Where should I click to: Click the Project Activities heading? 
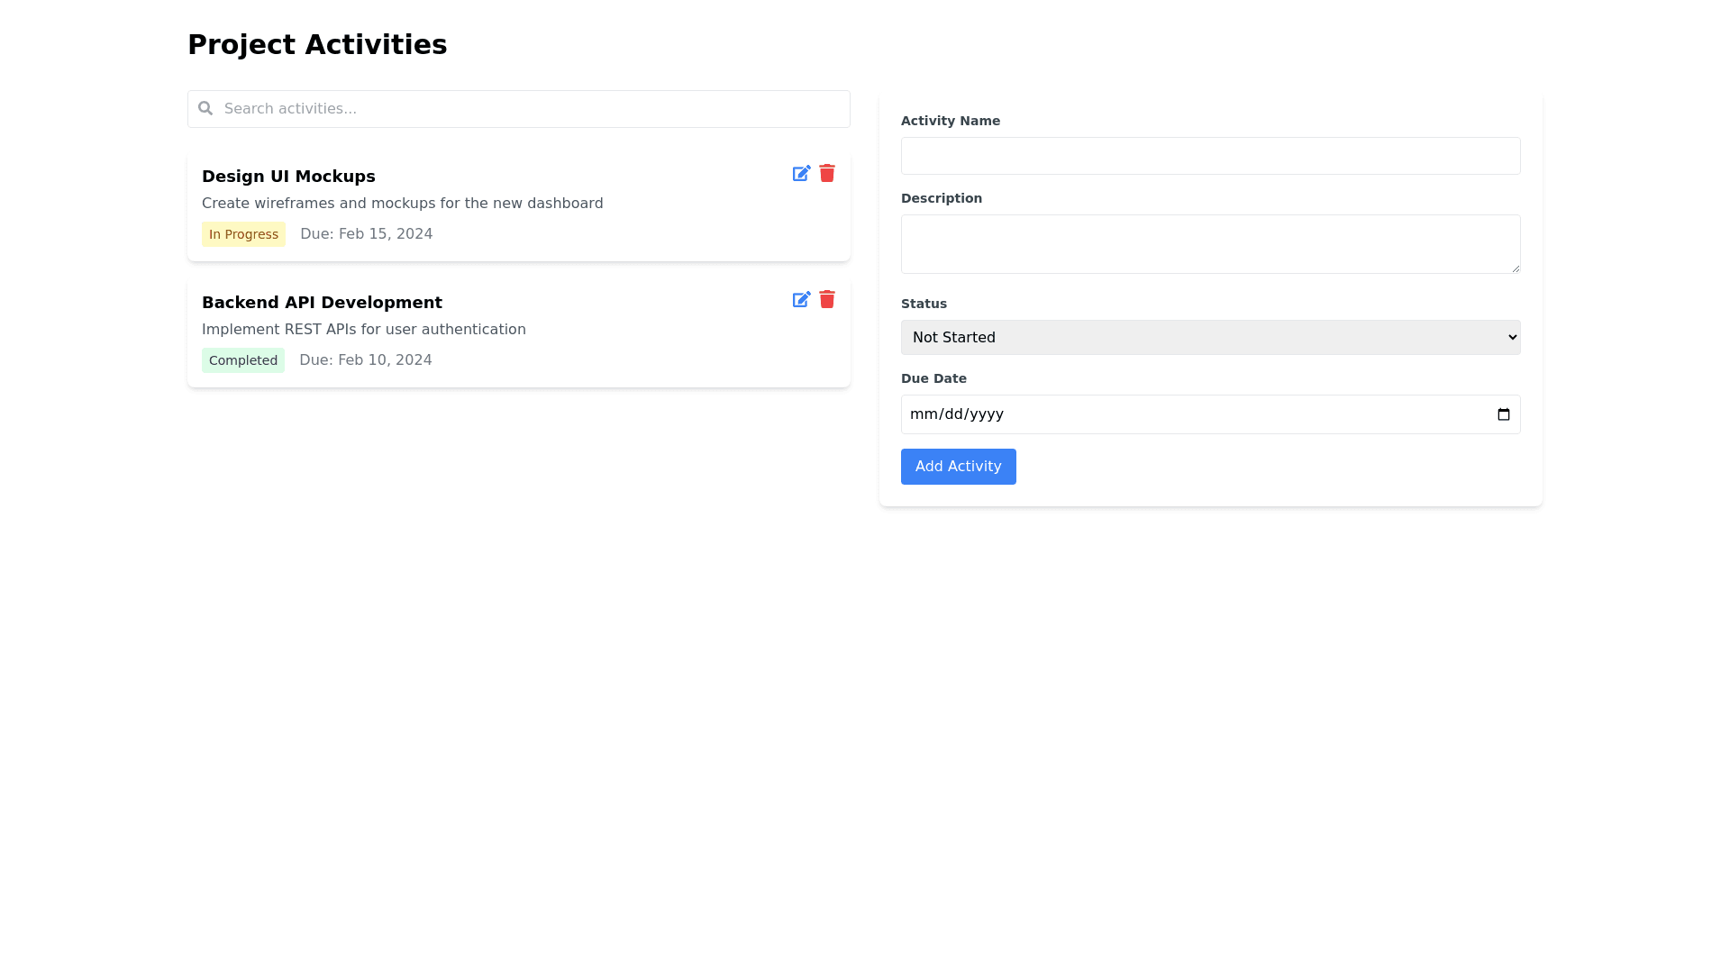coord(317,44)
